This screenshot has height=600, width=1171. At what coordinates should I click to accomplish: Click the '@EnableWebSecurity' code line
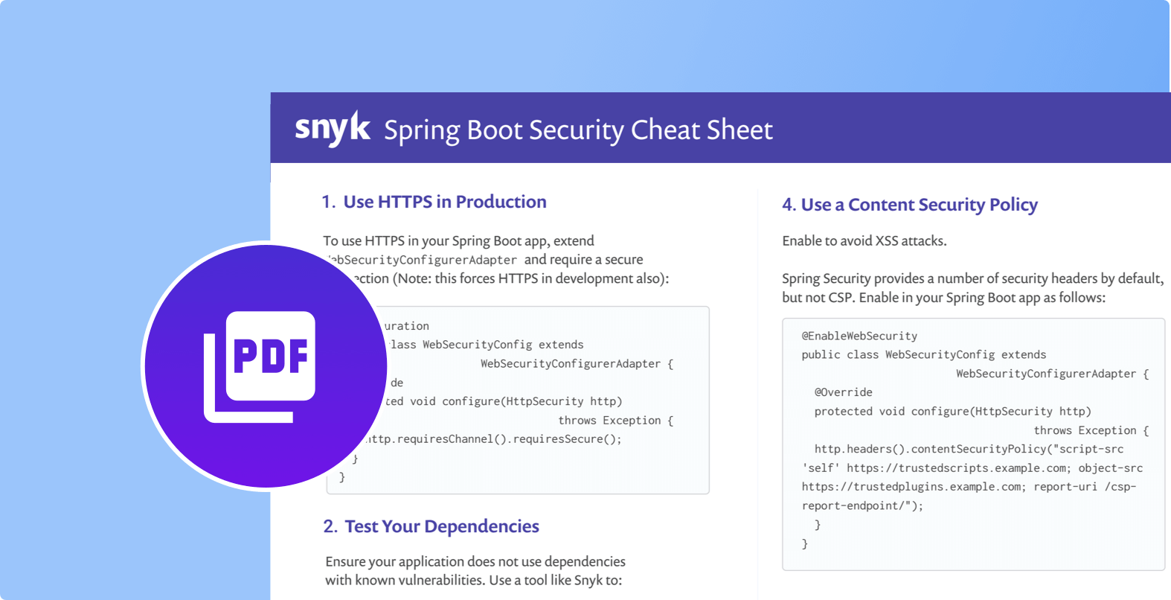coord(859,336)
